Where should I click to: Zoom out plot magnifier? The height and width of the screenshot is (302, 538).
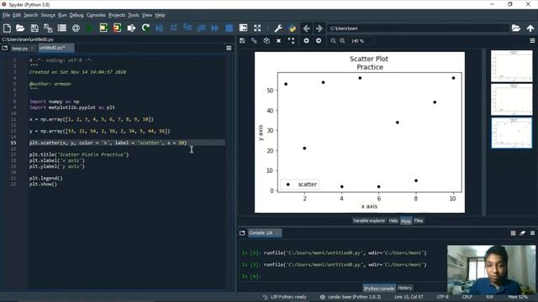pos(333,41)
